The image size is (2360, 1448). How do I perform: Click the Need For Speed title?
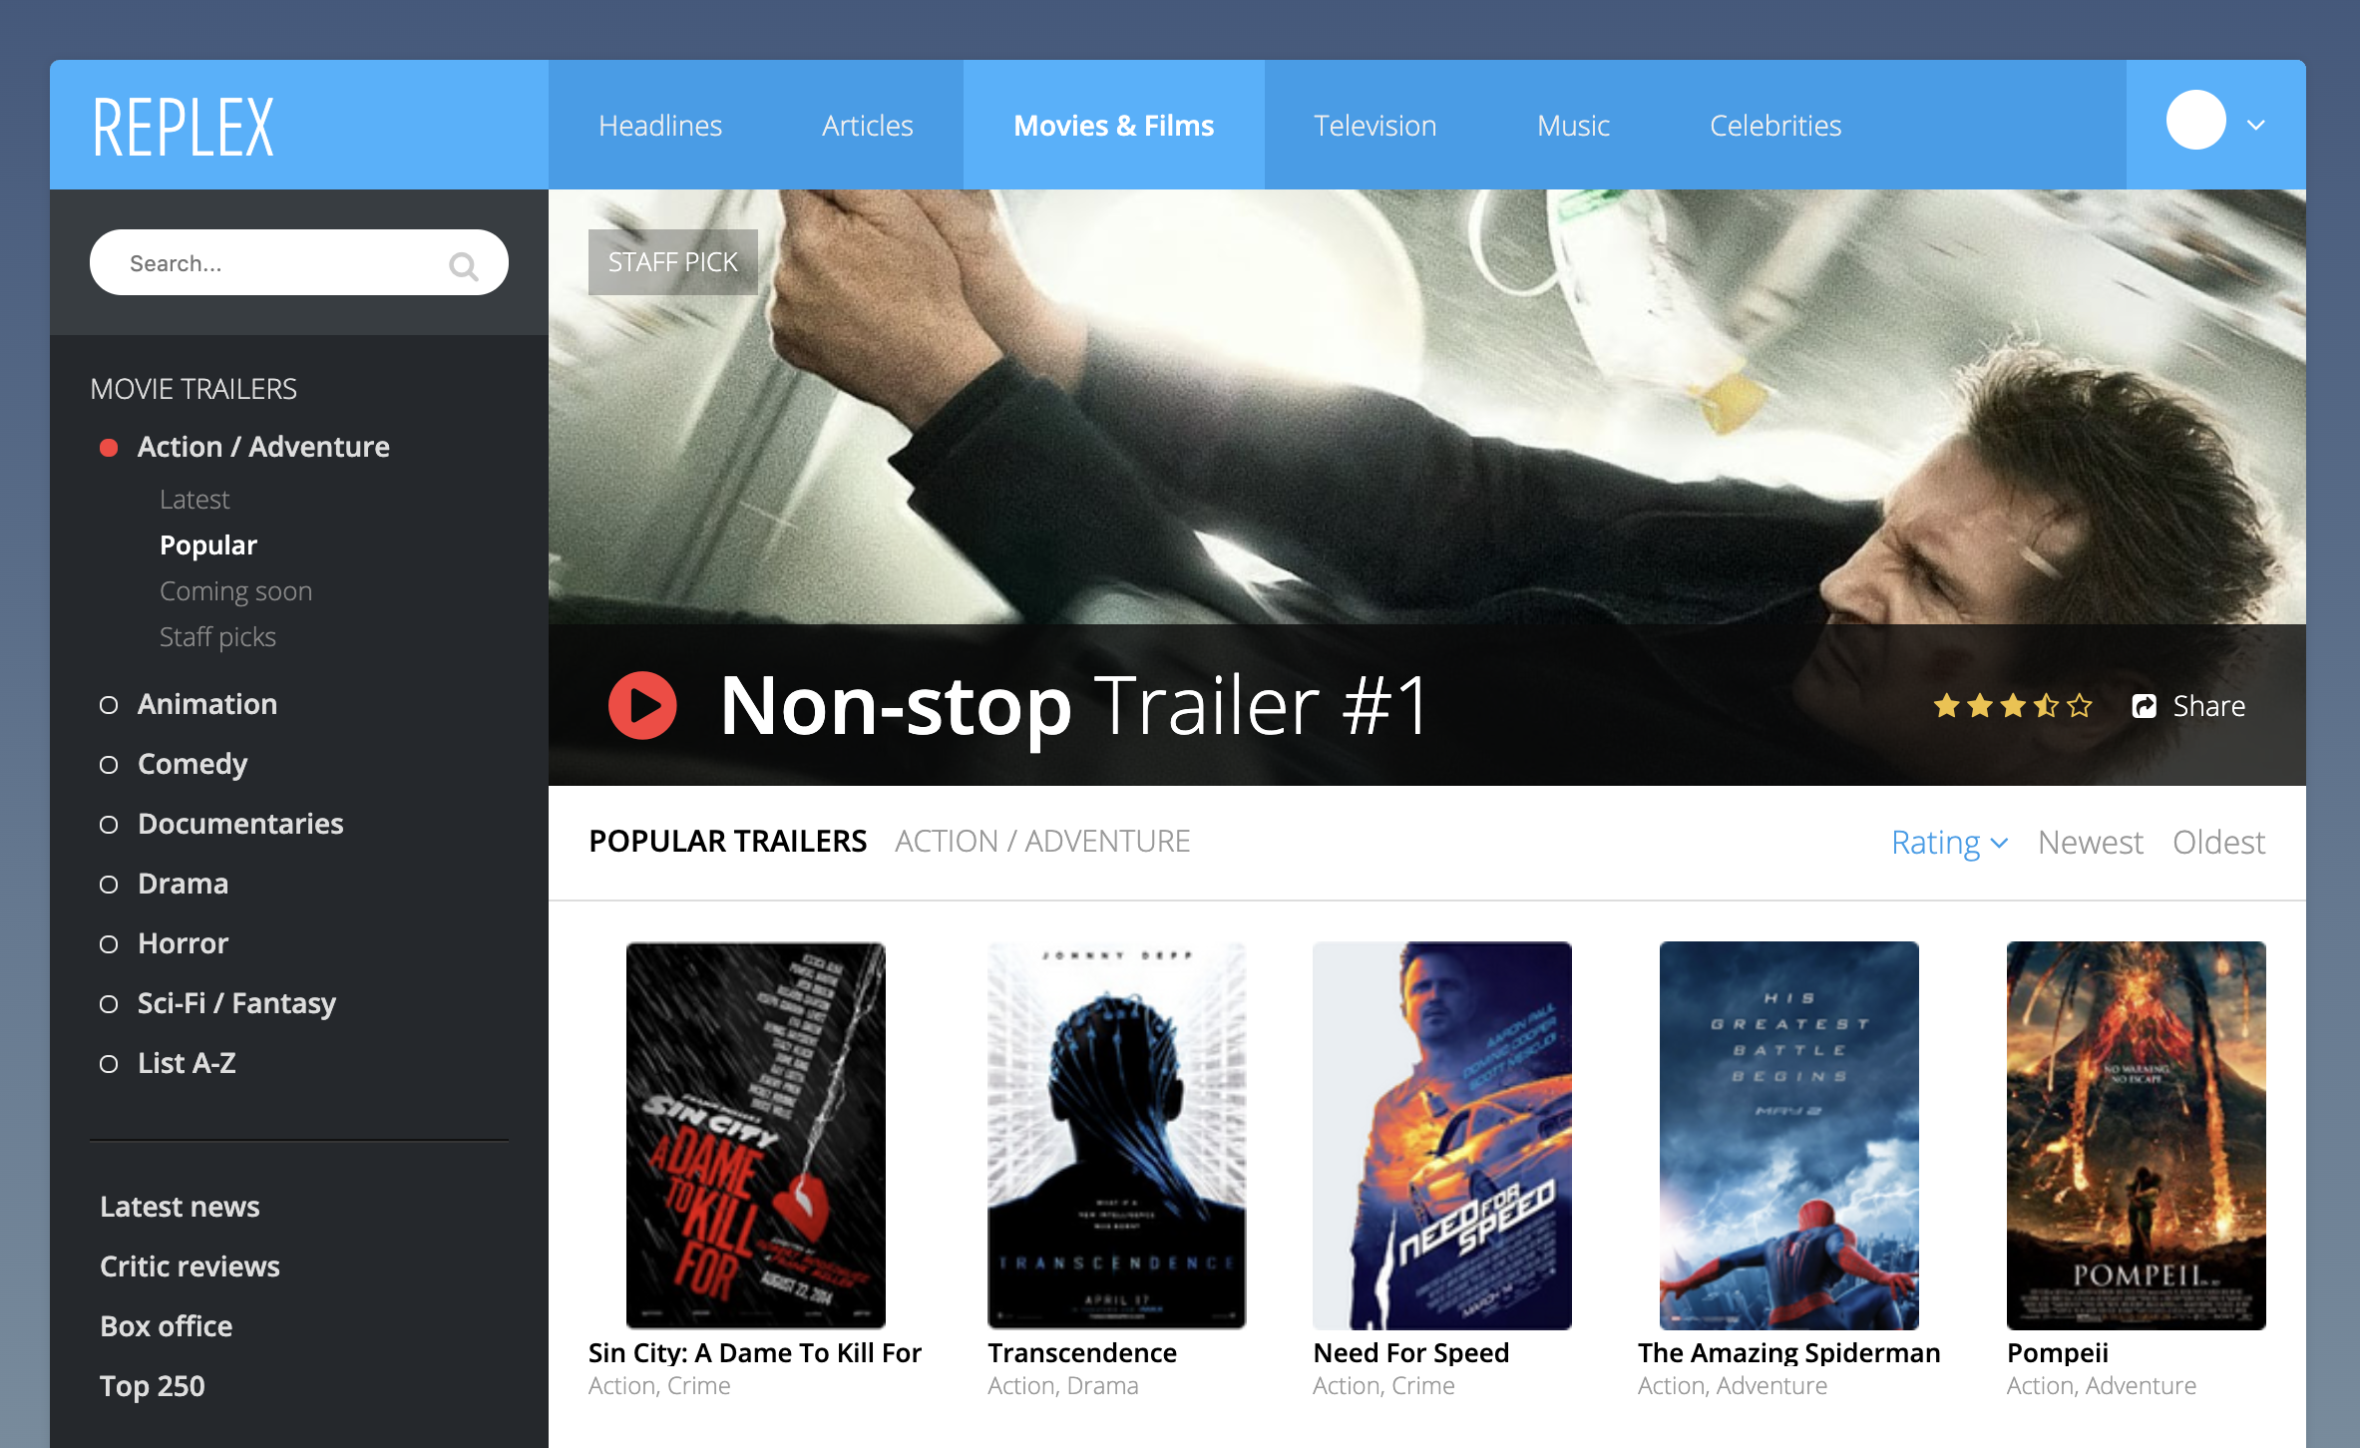[1410, 1353]
